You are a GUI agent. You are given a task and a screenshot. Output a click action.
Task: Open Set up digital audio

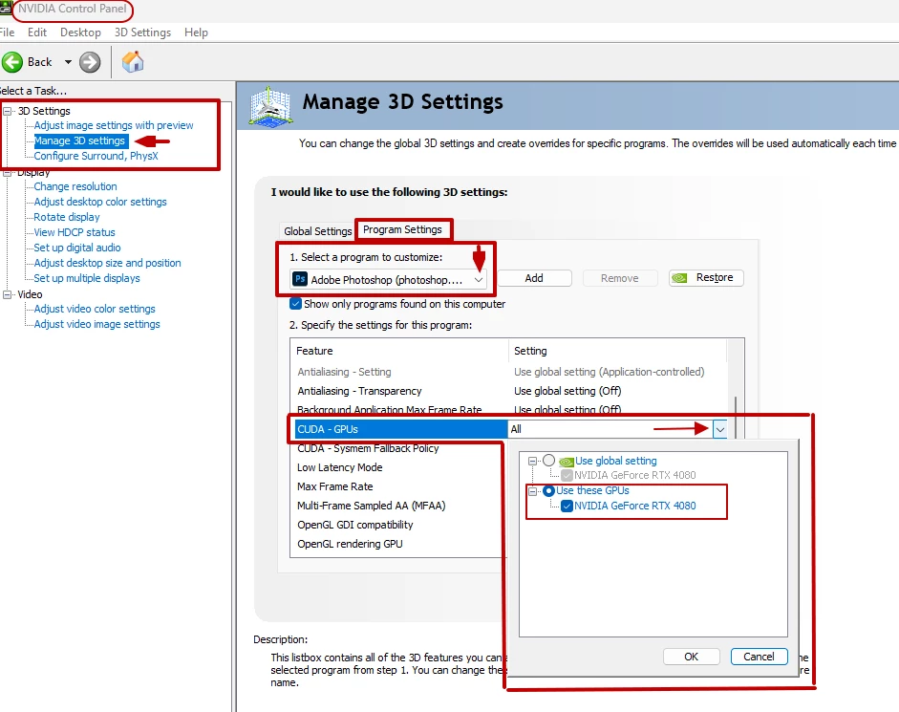pyautogui.click(x=77, y=248)
